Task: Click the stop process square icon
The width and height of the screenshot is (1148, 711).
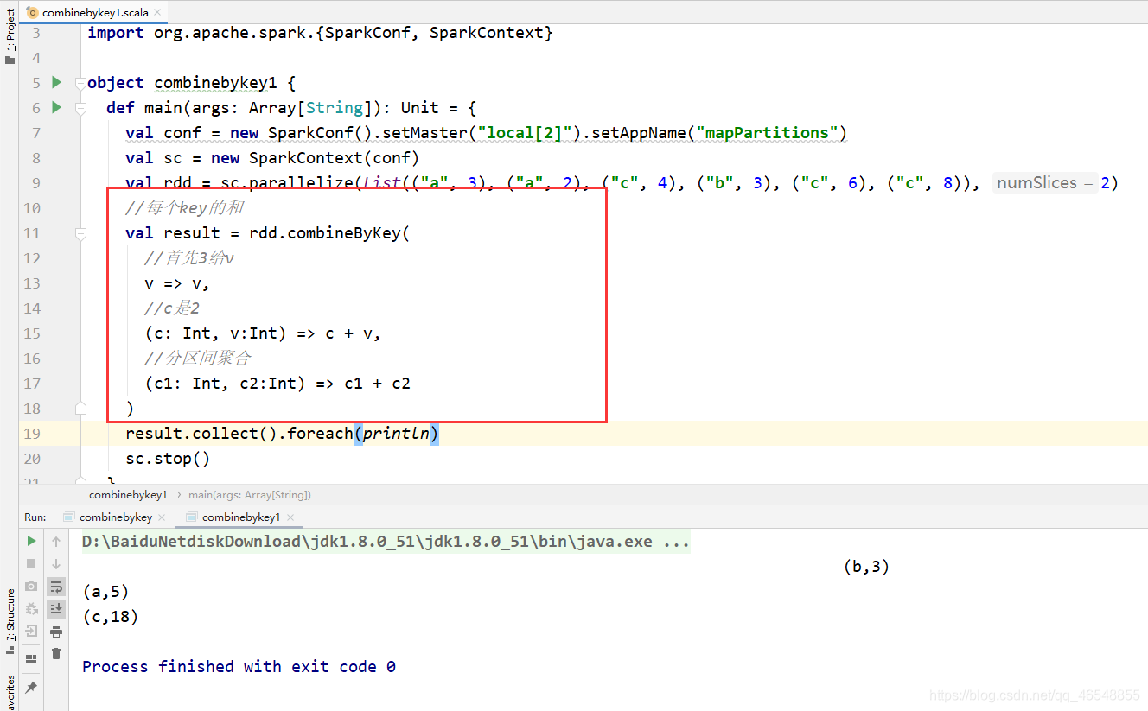Action: pyautogui.click(x=31, y=563)
